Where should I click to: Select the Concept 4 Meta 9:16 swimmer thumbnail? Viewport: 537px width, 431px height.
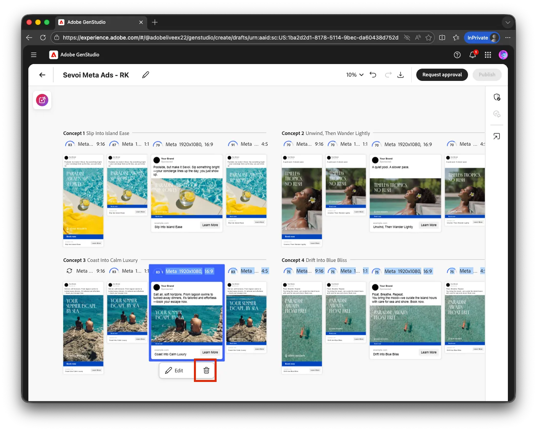302,328
